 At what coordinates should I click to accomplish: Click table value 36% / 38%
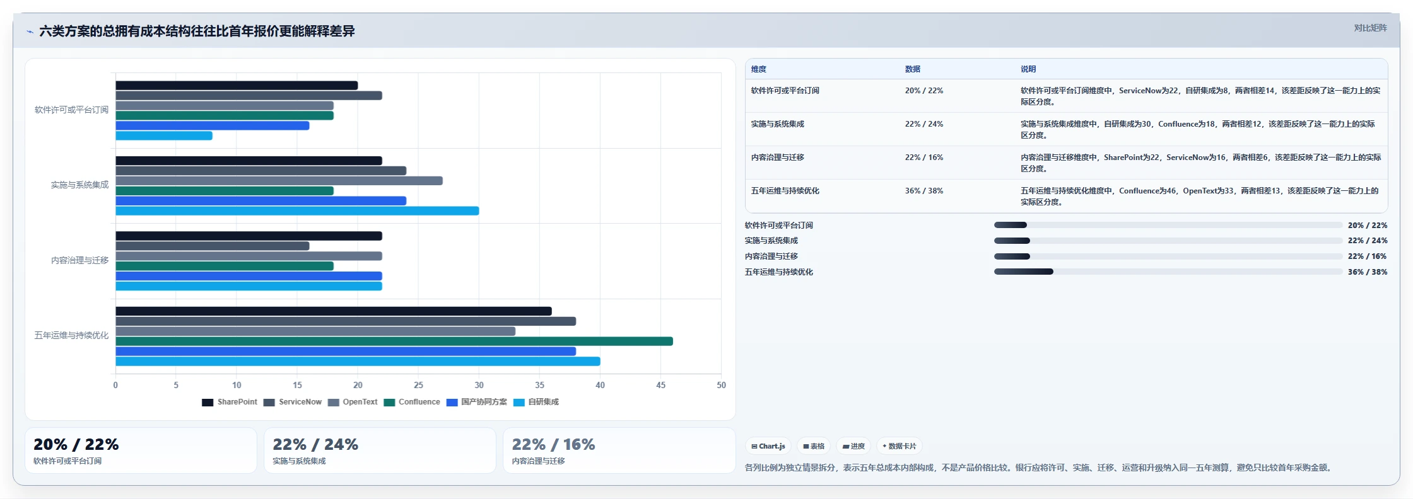[x=924, y=191]
